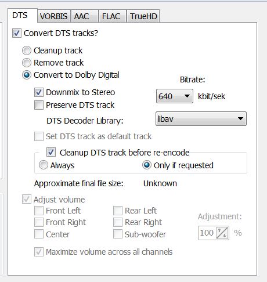Select Convert to Dolby Digital option
This screenshot has height=282, width=267.
coord(27,75)
